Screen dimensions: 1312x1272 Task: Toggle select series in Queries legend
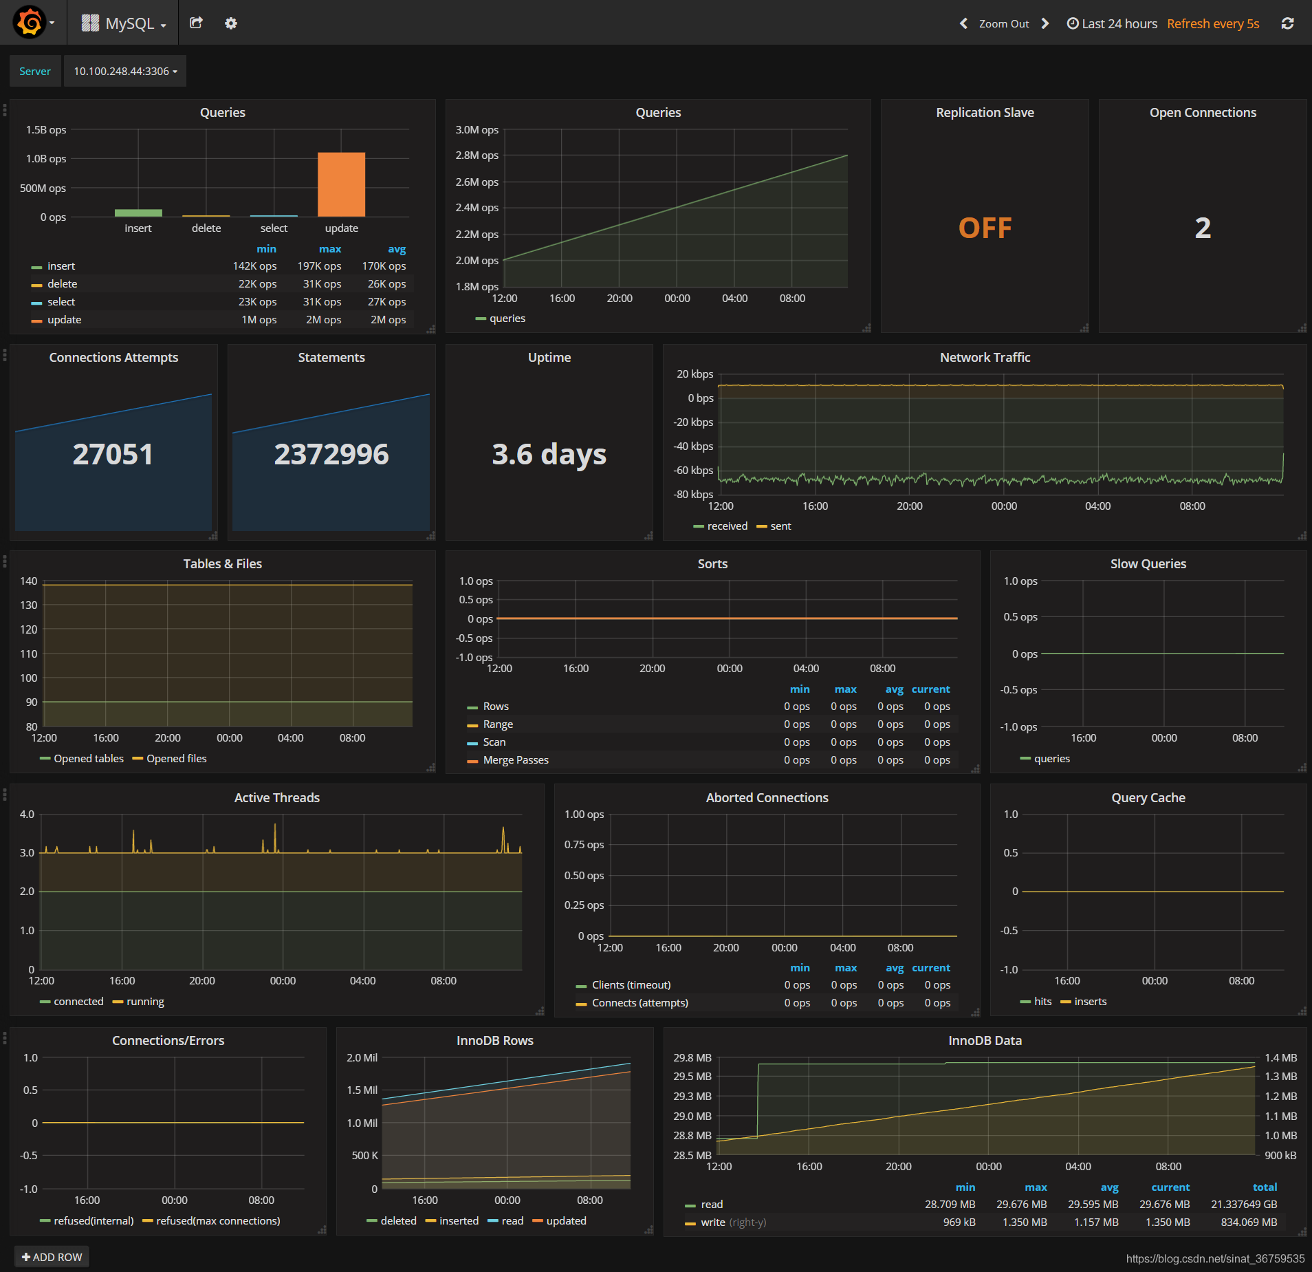click(x=61, y=301)
